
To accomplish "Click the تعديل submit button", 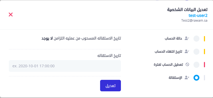I will tap(111, 86).
